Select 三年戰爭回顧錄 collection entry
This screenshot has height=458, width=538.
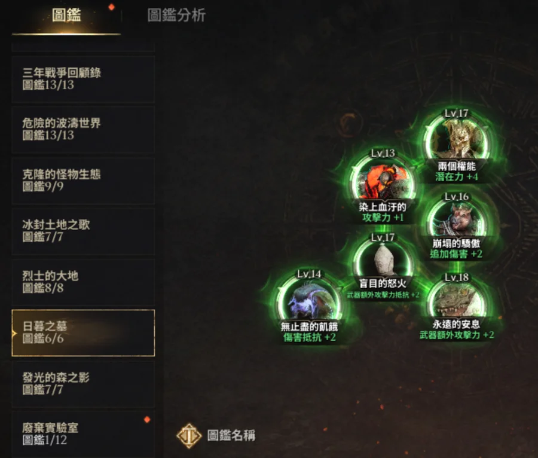(83, 79)
